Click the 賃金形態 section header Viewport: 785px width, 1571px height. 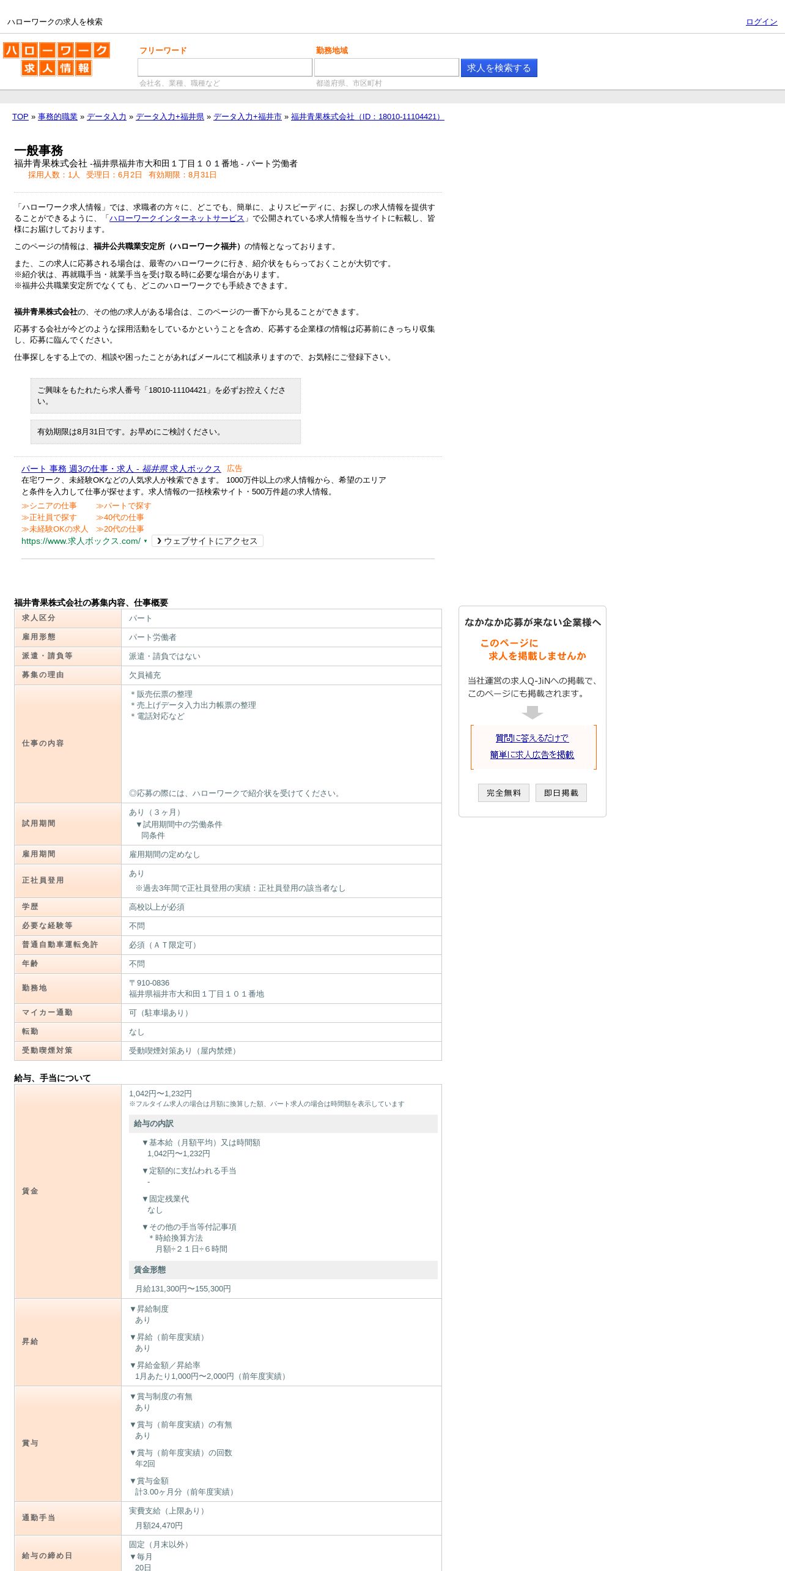tap(283, 1270)
